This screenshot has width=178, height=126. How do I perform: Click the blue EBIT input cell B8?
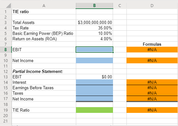pyautogui.click(x=94, y=50)
